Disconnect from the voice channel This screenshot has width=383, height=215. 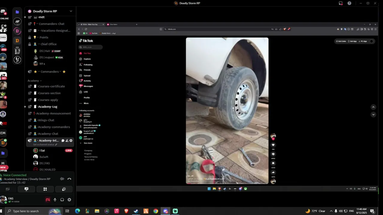pos(69,179)
